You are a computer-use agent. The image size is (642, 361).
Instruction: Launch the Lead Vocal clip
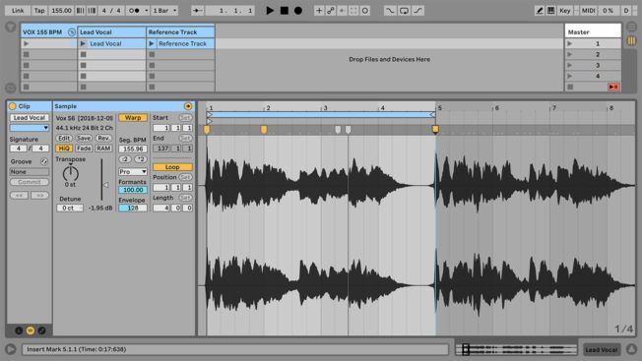point(83,43)
